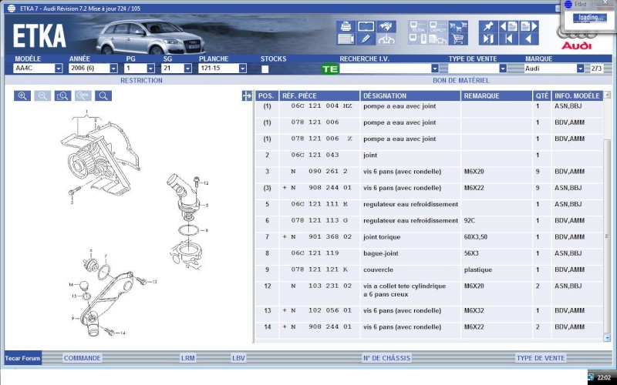Image resolution: width=617 pixels, height=385 pixels.
Task: Expand the Modèle AA4C dropdown
Action: click(x=59, y=69)
